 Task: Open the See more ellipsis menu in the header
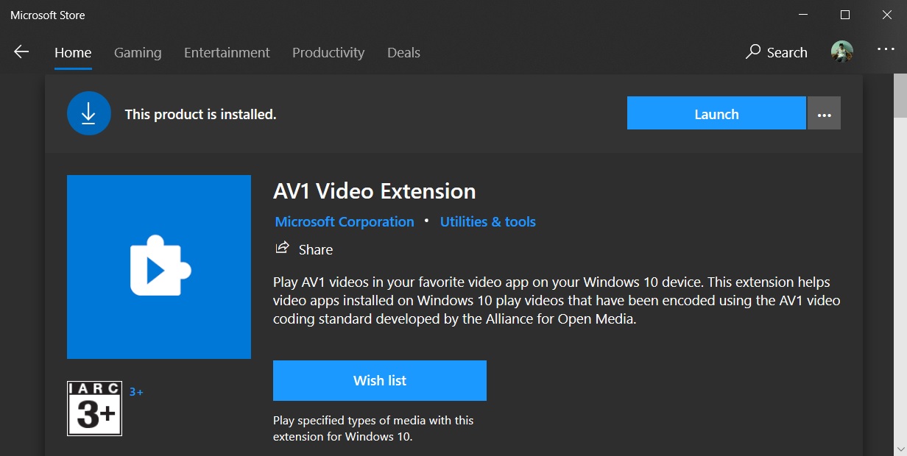886,49
